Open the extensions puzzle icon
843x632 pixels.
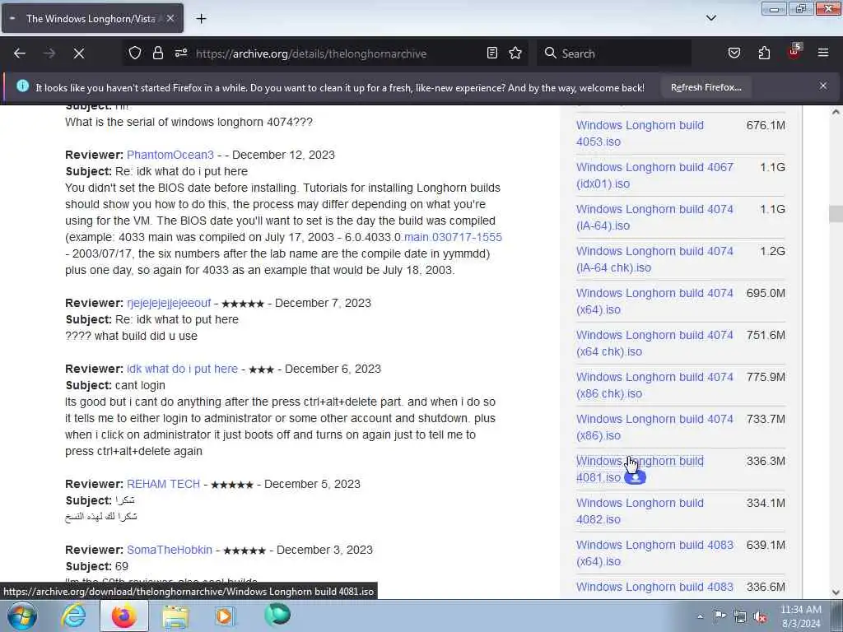pyautogui.click(x=764, y=53)
